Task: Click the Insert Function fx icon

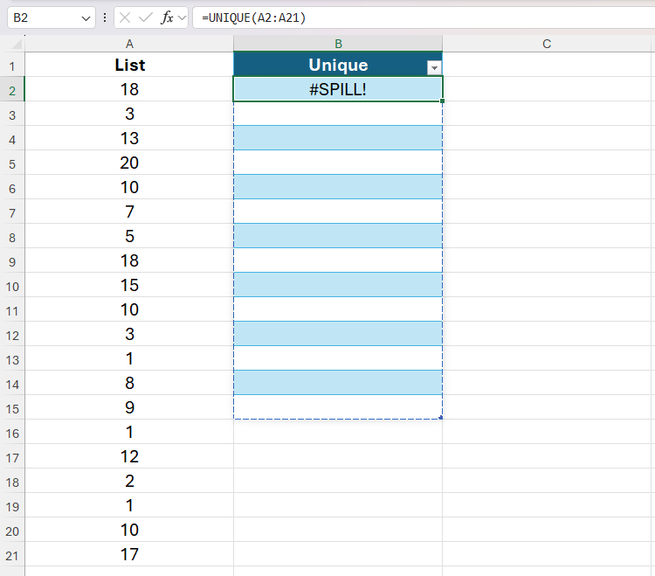Action: (x=167, y=17)
